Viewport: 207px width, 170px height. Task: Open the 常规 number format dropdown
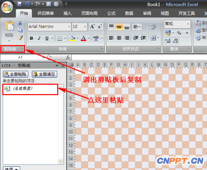point(188,24)
